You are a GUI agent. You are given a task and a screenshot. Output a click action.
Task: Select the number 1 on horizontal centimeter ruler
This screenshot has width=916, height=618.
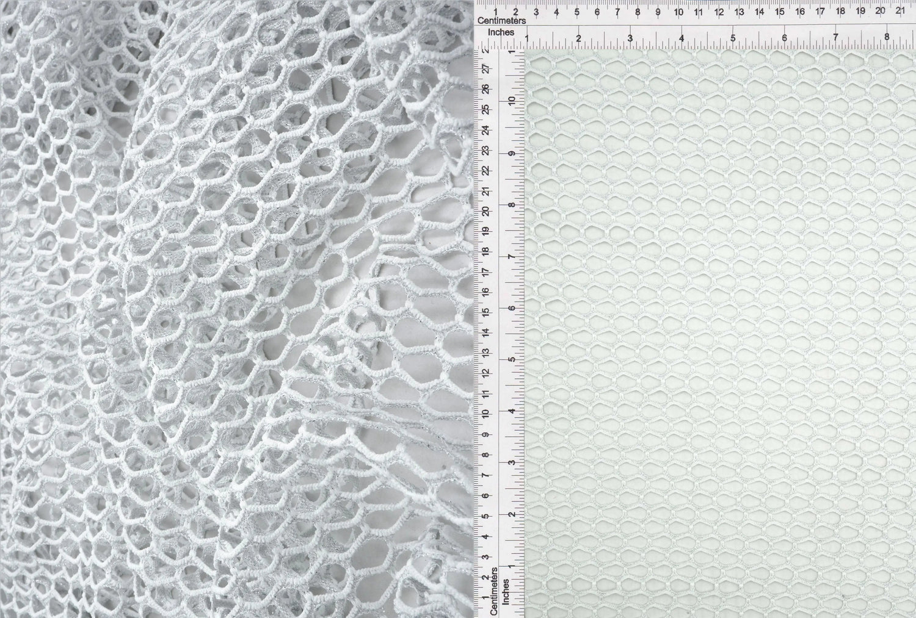tap(495, 10)
